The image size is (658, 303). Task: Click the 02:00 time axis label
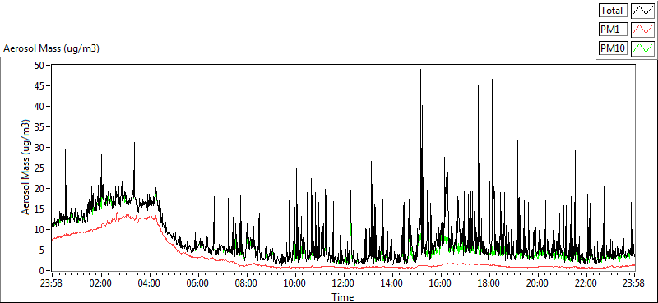pyautogui.click(x=101, y=282)
